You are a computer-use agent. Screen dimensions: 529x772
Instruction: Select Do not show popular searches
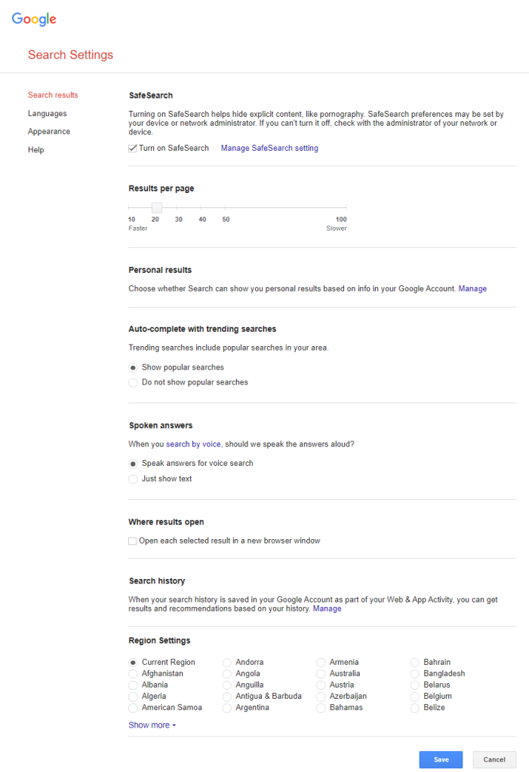pyautogui.click(x=133, y=382)
